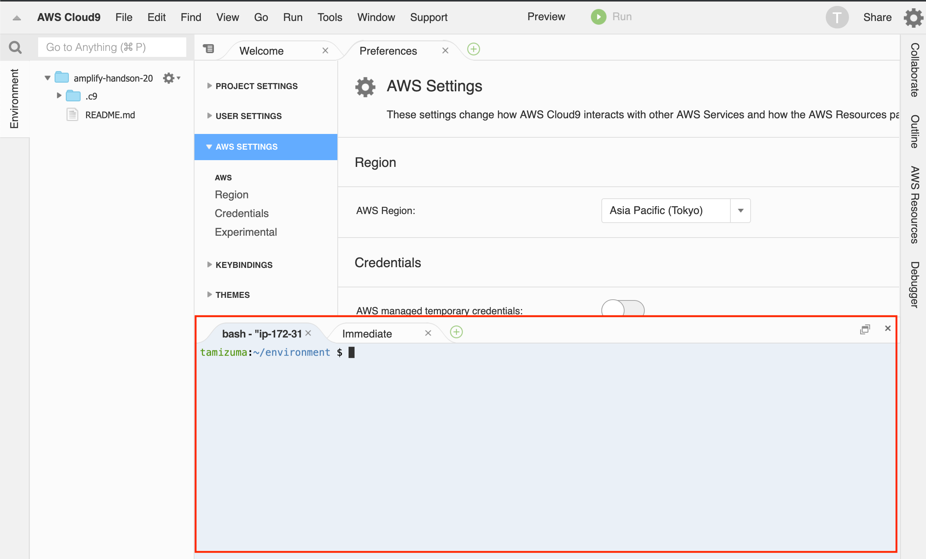Close the Immediate tab
This screenshot has width=926, height=559.
428,333
